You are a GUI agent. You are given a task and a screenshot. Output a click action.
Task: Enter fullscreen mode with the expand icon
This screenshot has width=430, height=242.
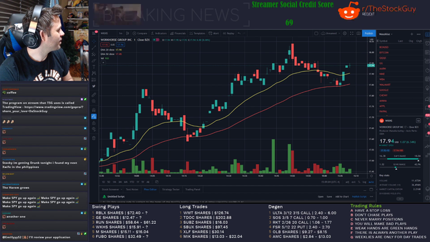click(x=352, y=33)
